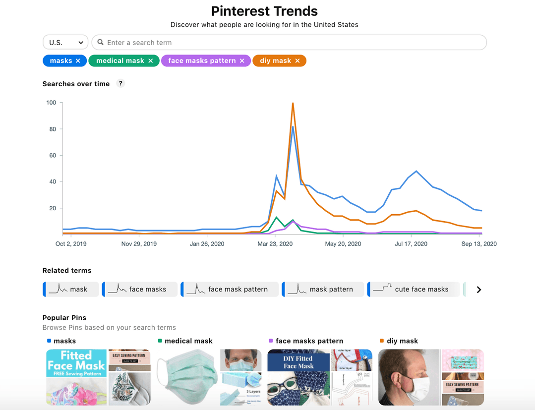Click the question mark help icon
535x410 pixels.
tap(120, 83)
